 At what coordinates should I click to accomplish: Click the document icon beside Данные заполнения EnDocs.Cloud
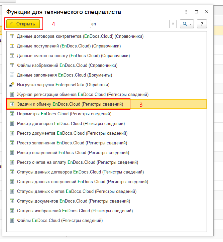click(x=12, y=75)
